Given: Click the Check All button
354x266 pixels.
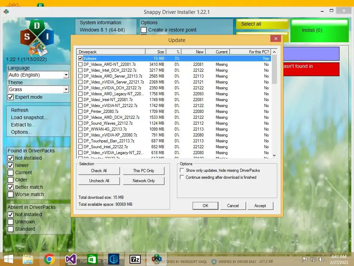Looking at the screenshot, I should pyautogui.click(x=99, y=171).
